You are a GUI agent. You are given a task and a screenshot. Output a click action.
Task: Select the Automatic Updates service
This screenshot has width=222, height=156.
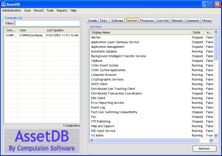click(x=152, y=51)
